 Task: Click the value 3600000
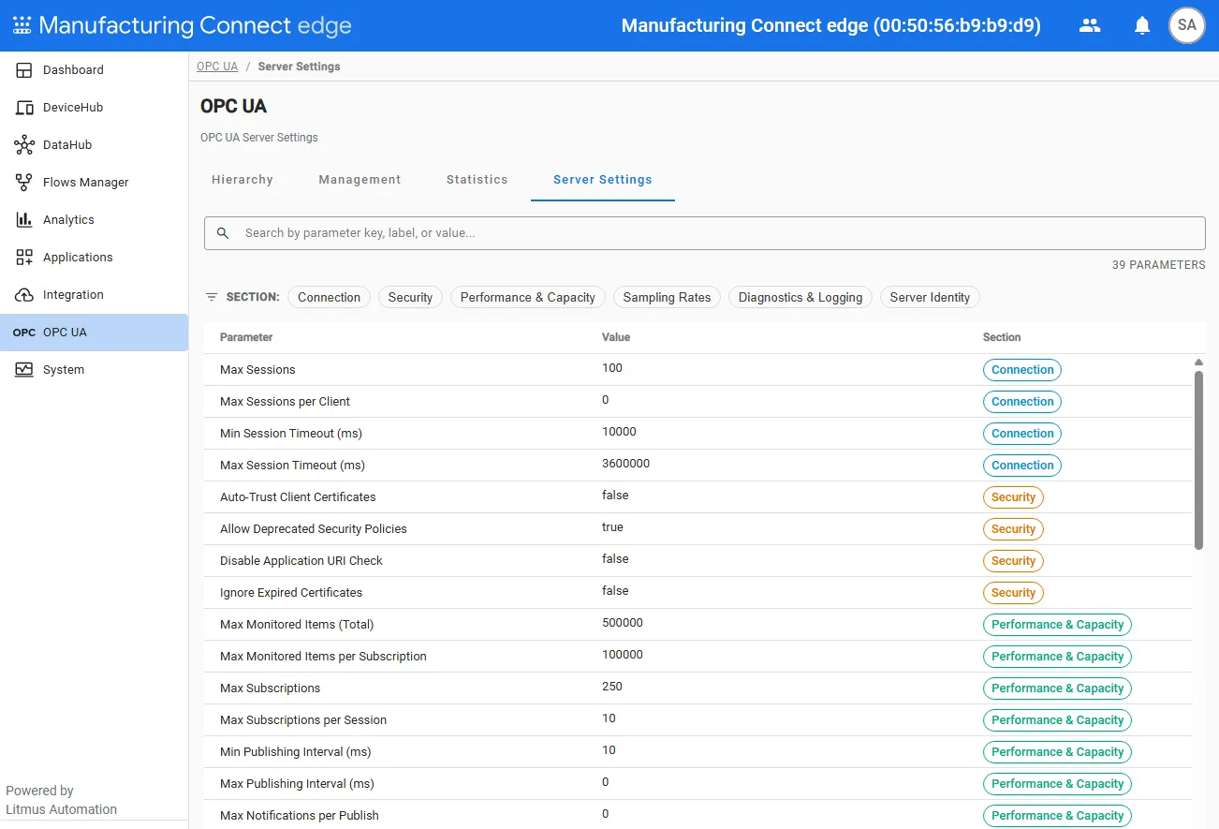(625, 464)
